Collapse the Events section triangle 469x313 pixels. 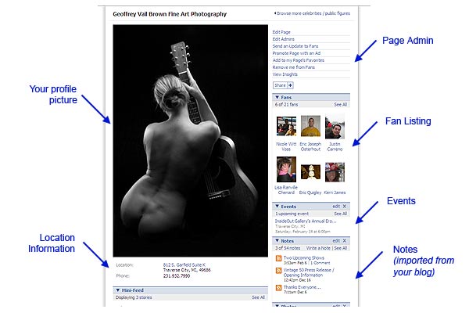pyautogui.click(x=277, y=207)
